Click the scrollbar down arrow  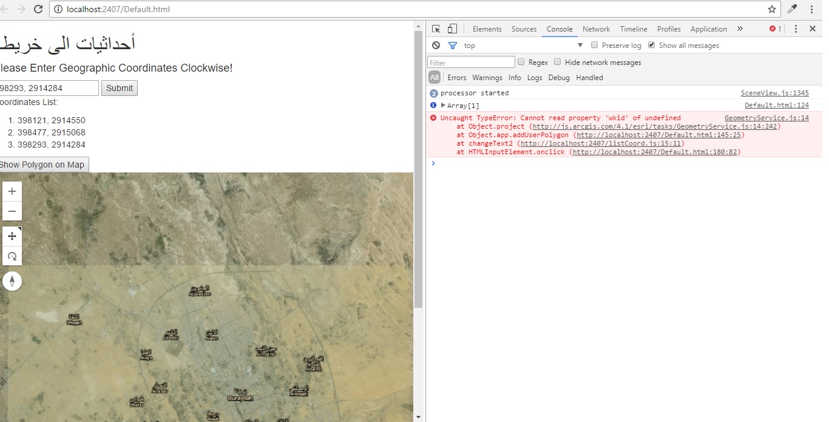[418, 417]
